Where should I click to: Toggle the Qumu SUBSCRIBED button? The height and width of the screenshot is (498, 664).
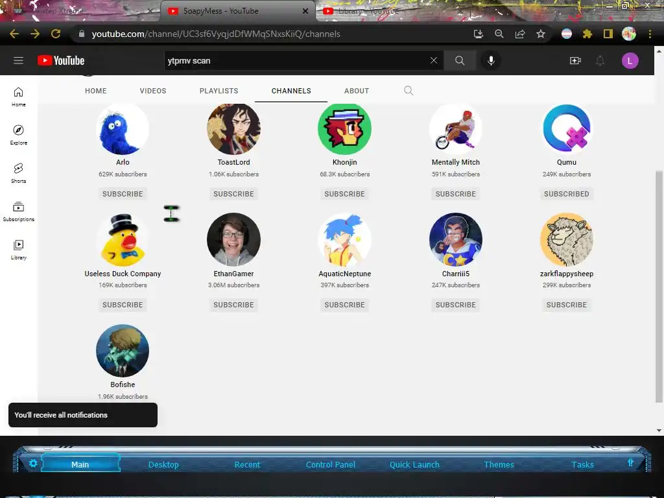[567, 194]
